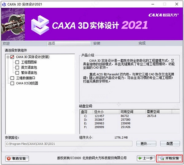Click the engine thumbnail in the banner
The height and width of the screenshot is (165, 184).
[13, 24]
